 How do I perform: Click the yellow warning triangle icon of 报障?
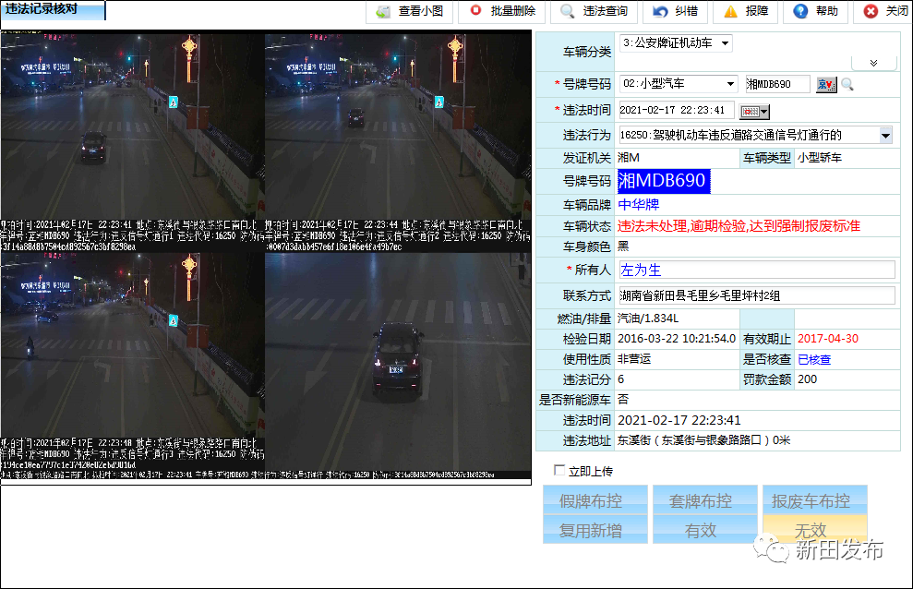pos(730,11)
